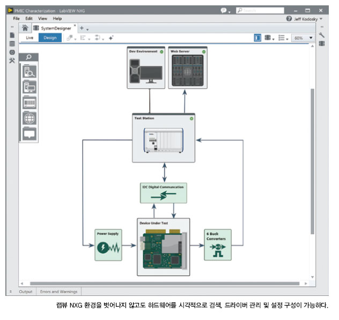This screenshot has height=320, width=339.
Task: Click the palette search magnifier
Action: point(29,57)
